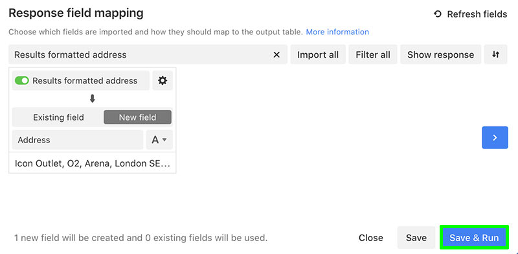The height and width of the screenshot is (254, 518).
Task: Open the field type A dropdown
Action: [x=159, y=140]
